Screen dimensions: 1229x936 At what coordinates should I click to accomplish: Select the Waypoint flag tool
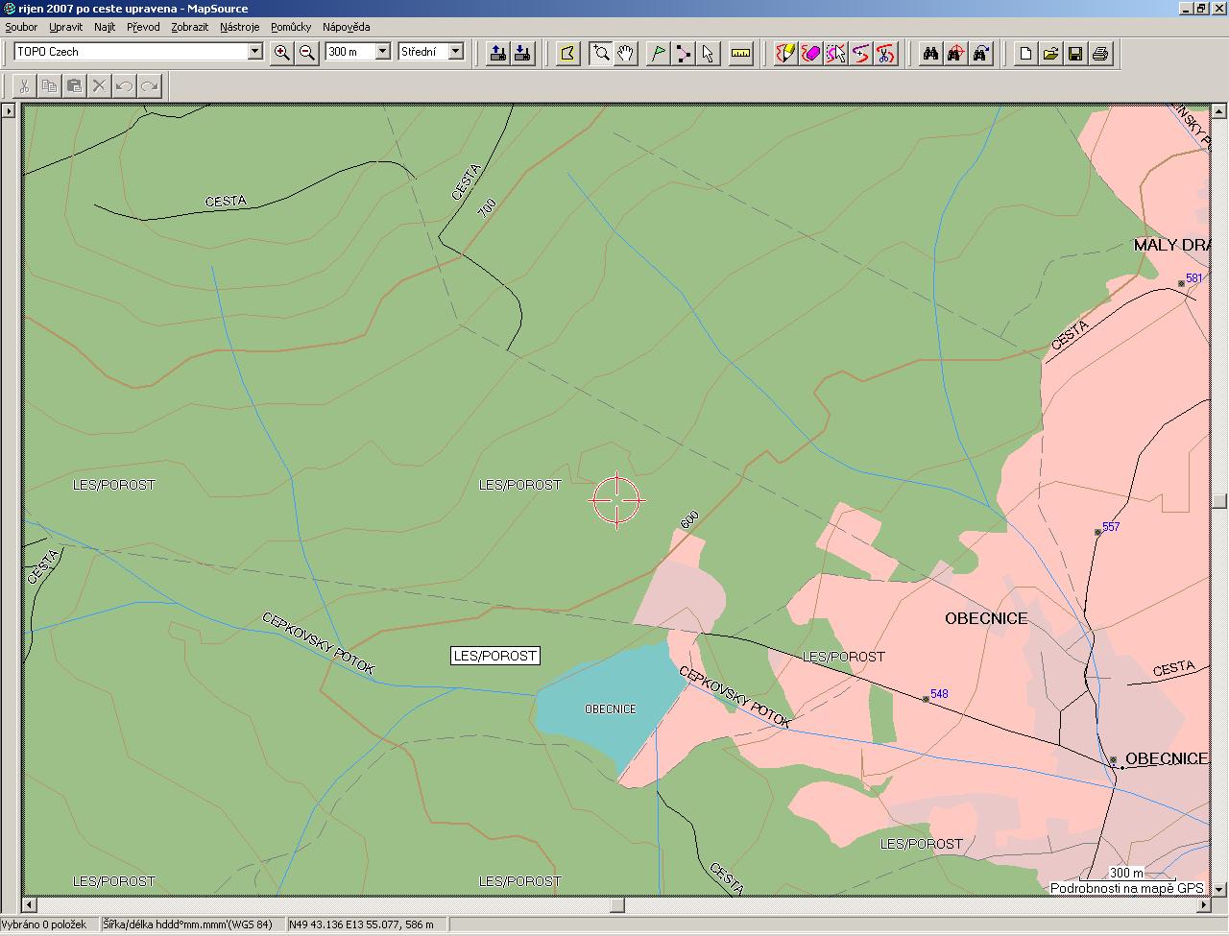pyautogui.click(x=658, y=53)
